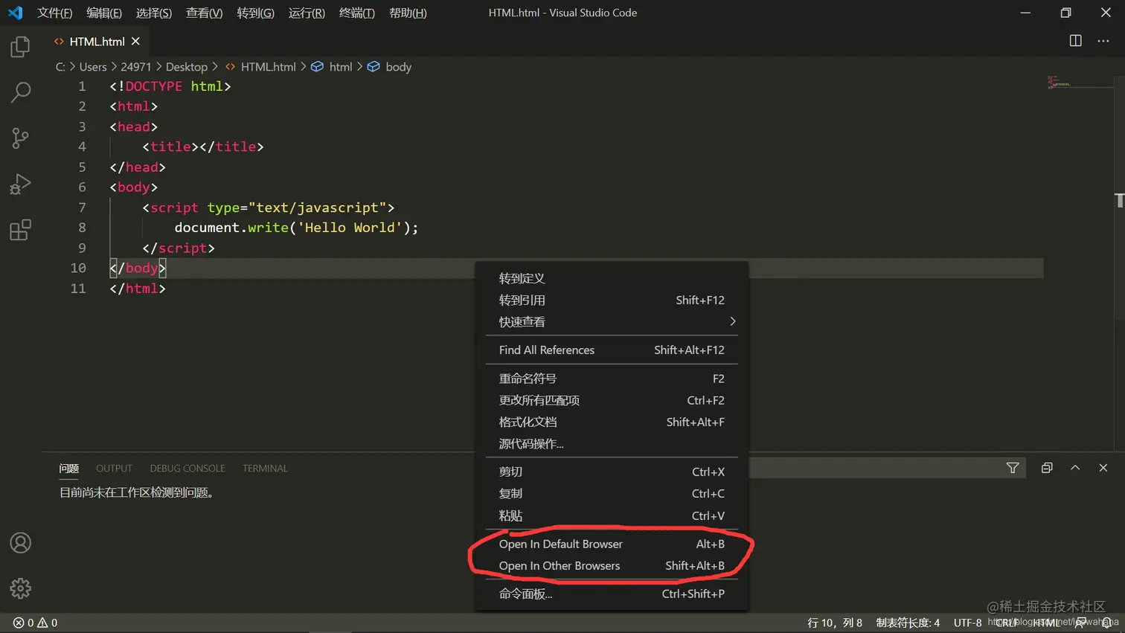The image size is (1125, 633).
Task: Click the Users breadcrumb segment
Action: 93,67
